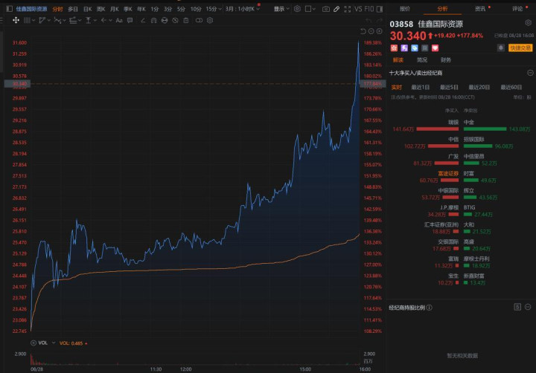Click the zoom-out minus icon on chart
The height and width of the screenshot is (373, 536).
[371, 30]
